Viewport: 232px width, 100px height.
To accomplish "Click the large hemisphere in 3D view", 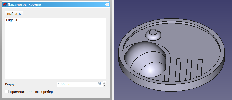I will (145, 59).
